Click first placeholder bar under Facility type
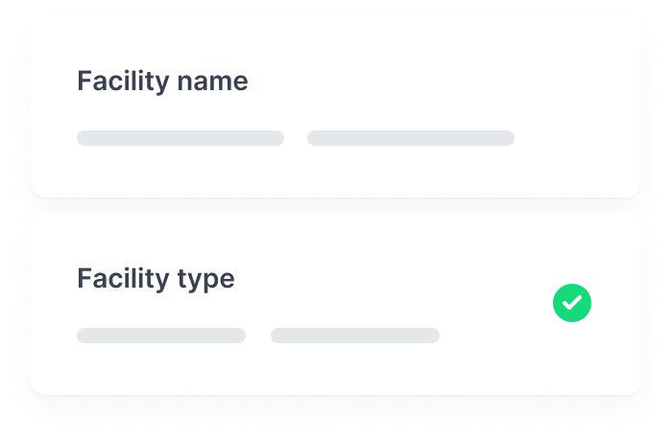Image resolution: width=672 pixels, height=441 pixels. coord(161,336)
